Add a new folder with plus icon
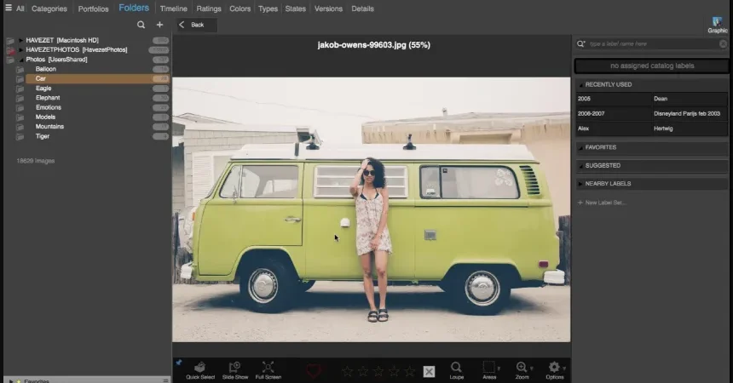 (x=159, y=25)
